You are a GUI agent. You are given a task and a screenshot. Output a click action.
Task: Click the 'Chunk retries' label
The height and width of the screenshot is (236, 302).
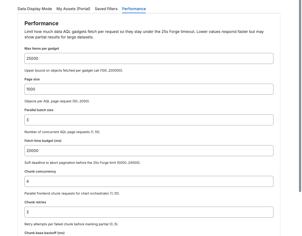pyautogui.click(x=35, y=202)
